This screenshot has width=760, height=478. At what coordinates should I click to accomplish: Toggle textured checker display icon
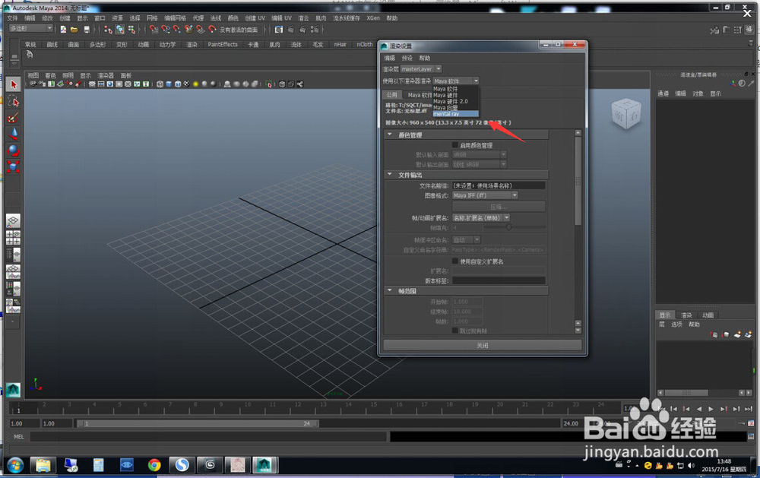(x=187, y=84)
